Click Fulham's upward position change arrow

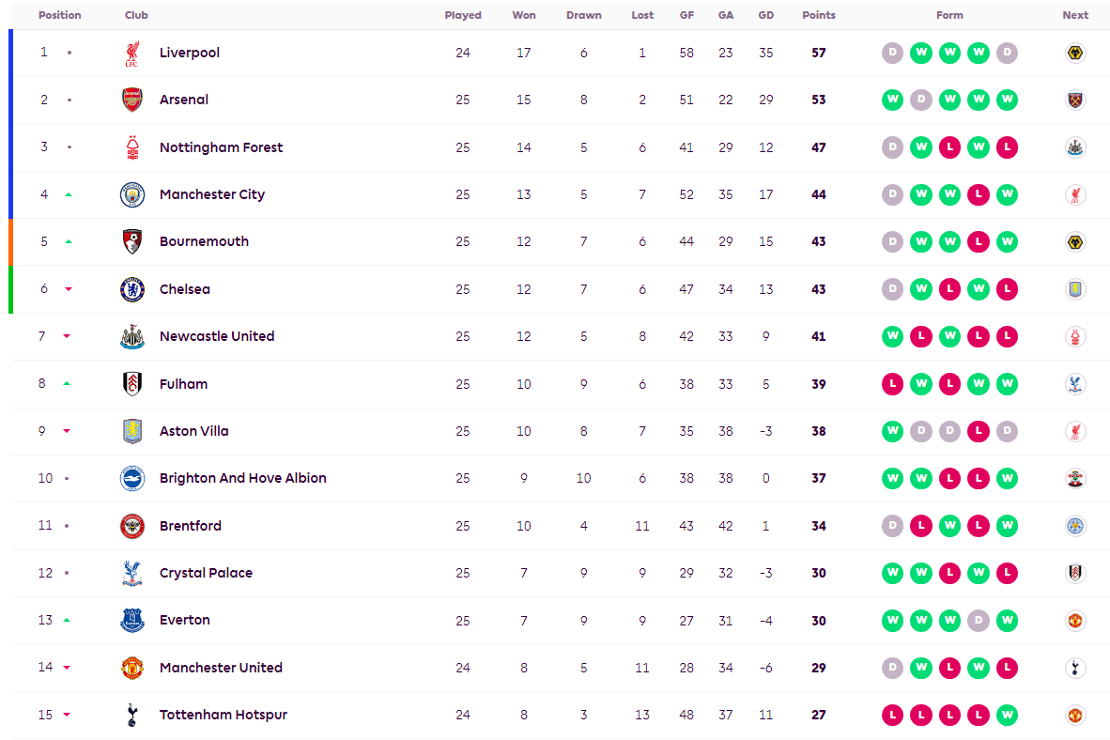(x=68, y=383)
